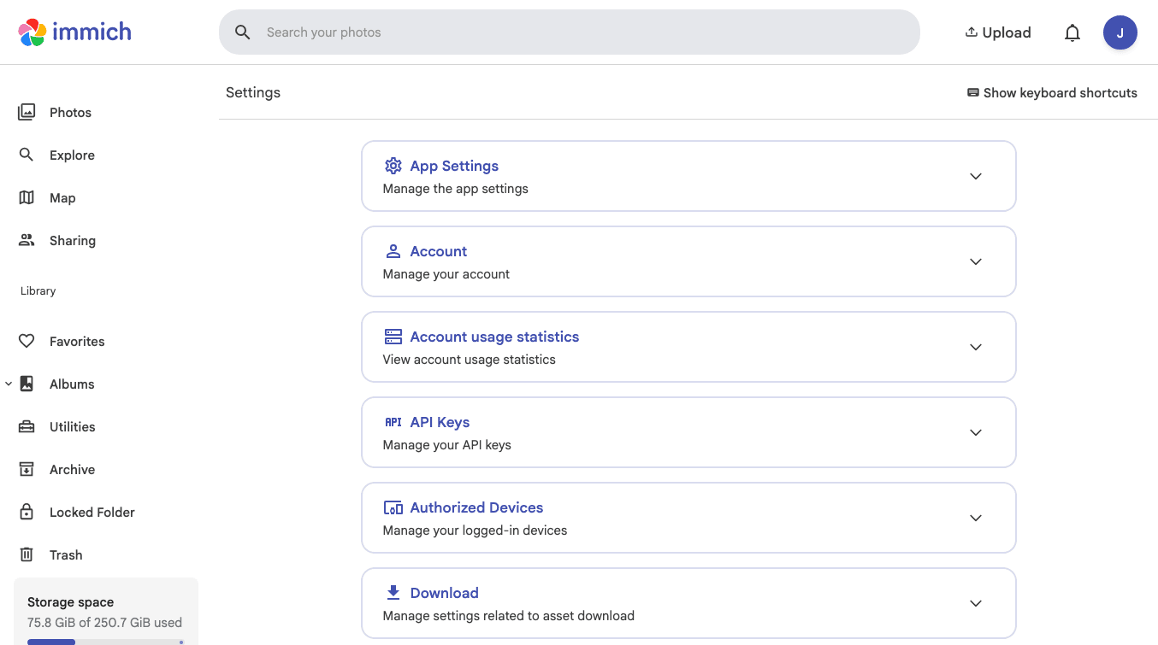Open the Favorites link
This screenshot has height=645, width=1158.
(77, 341)
